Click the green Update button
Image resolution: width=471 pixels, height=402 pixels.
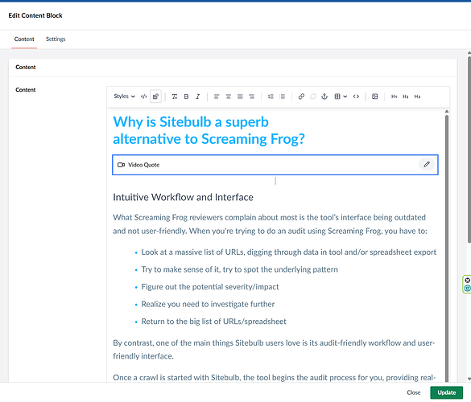pyautogui.click(x=446, y=392)
